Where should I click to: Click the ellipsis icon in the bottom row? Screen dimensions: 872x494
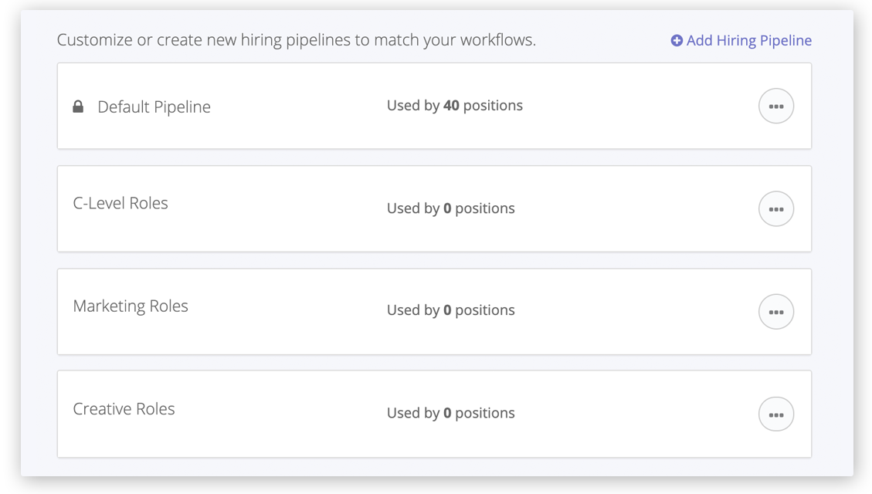(x=775, y=414)
